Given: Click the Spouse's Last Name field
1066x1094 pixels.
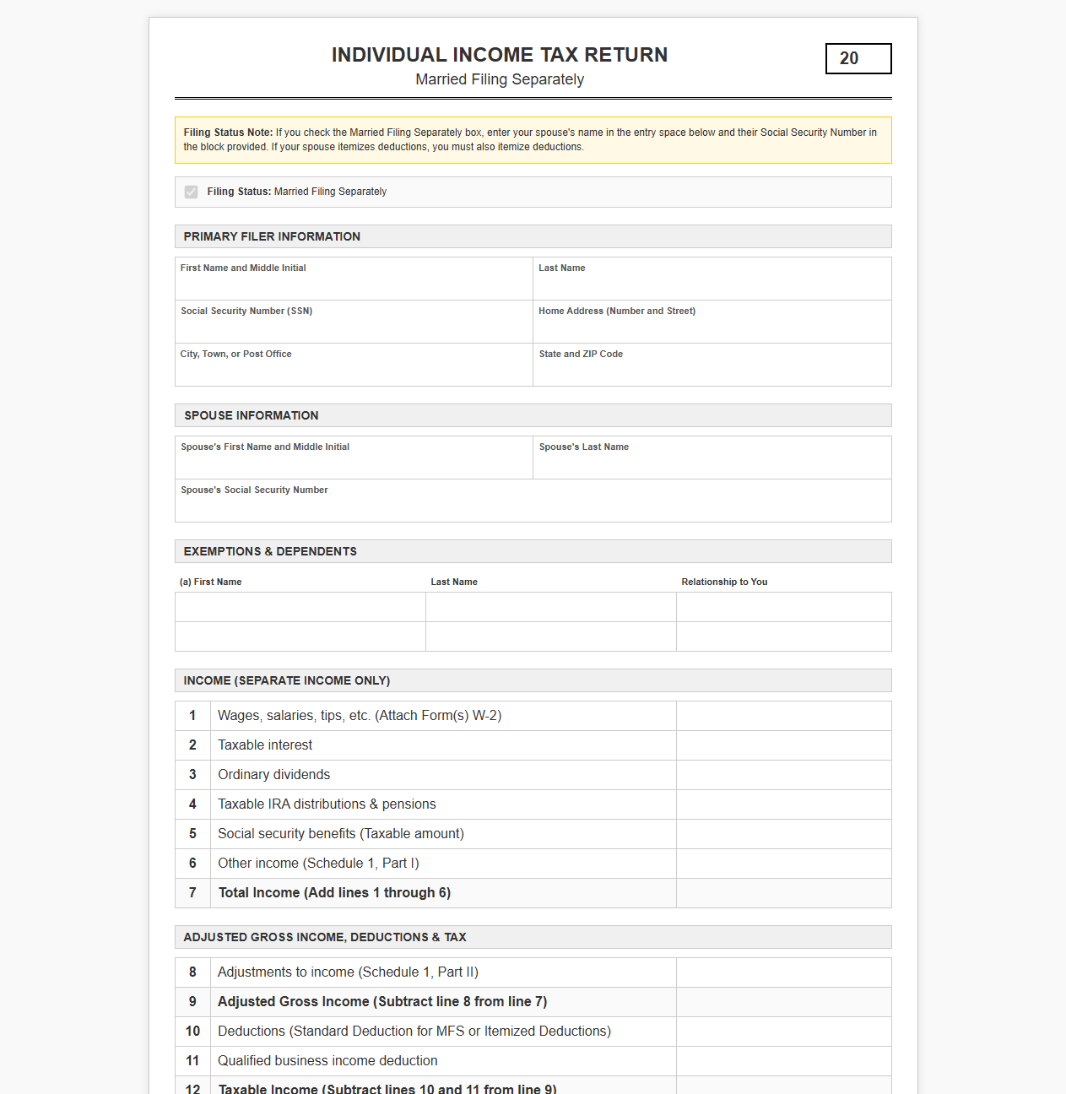Looking at the screenshot, I should 712,458.
